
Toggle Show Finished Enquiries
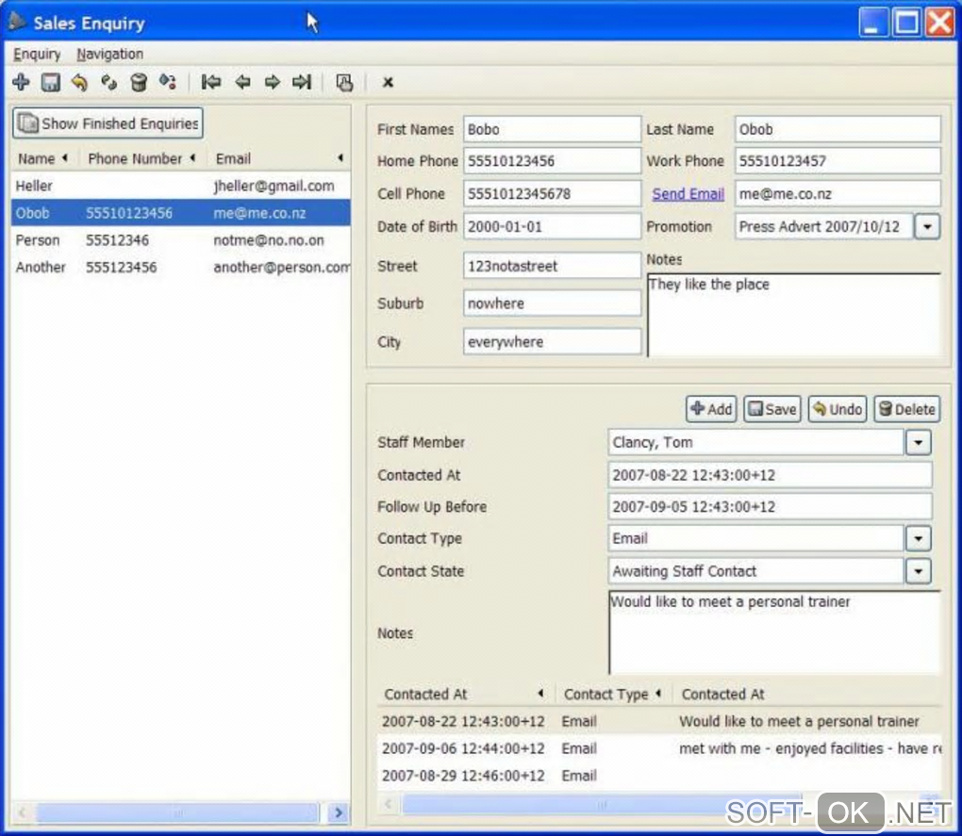(x=108, y=123)
